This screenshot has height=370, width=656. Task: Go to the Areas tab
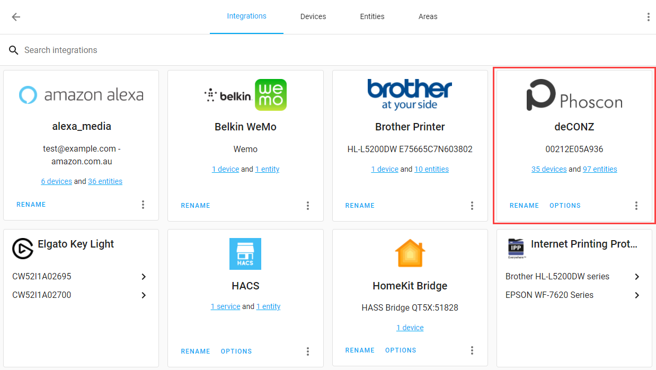[428, 16]
